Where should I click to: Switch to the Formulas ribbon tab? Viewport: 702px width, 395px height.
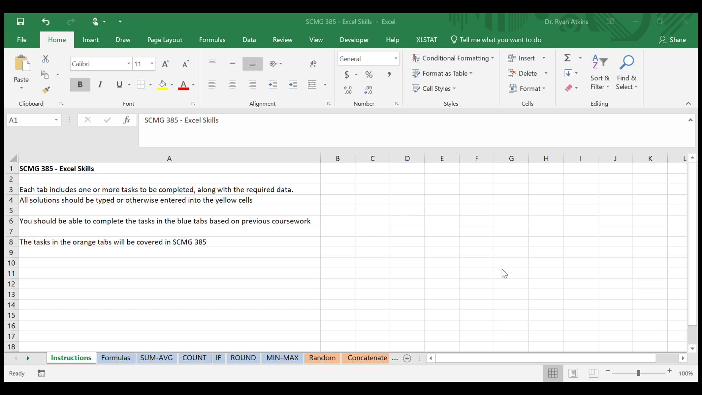pyautogui.click(x=212, y=39)
